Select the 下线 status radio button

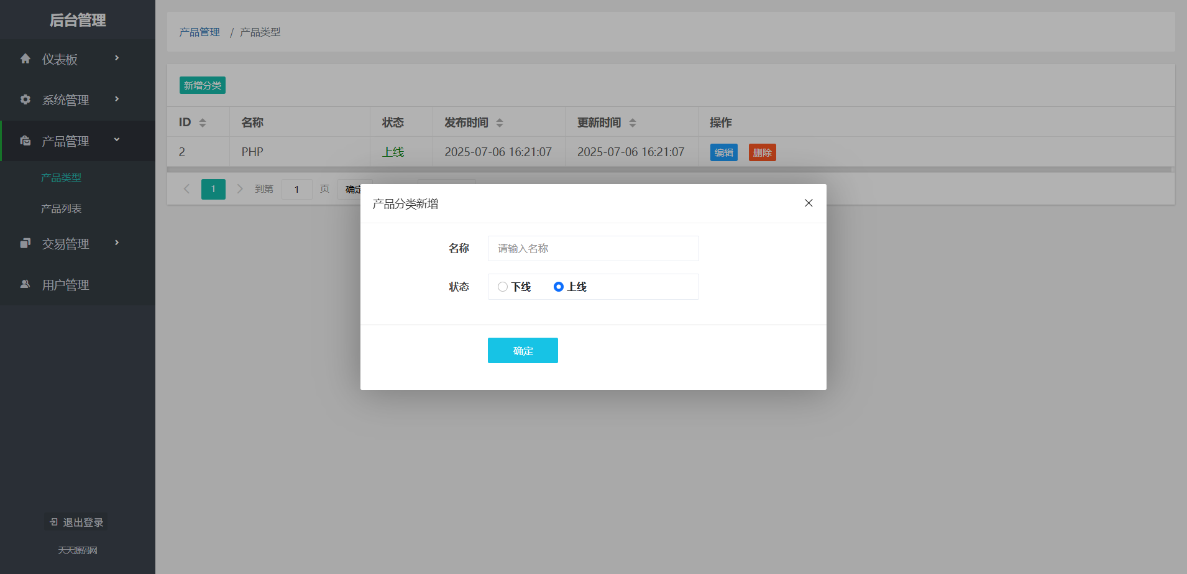(x=503, y=287)
